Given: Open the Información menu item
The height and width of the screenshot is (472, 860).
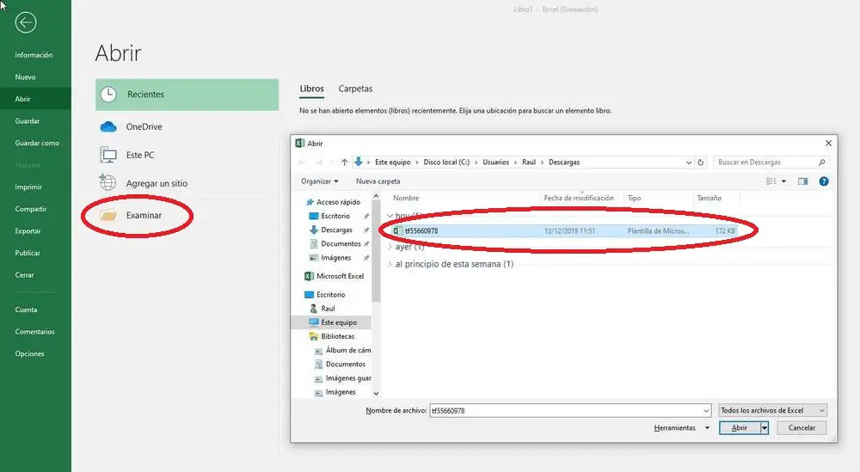Looking at the screenshot, I should 34,55.
